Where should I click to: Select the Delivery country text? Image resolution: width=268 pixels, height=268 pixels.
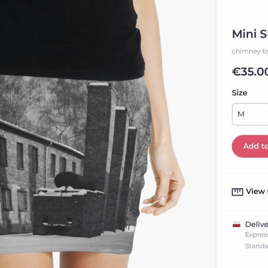click(x=257, y=224)
